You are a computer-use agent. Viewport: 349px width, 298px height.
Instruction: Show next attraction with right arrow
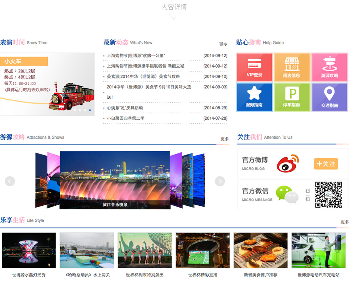pyautogui.click(x=220, y=181)
